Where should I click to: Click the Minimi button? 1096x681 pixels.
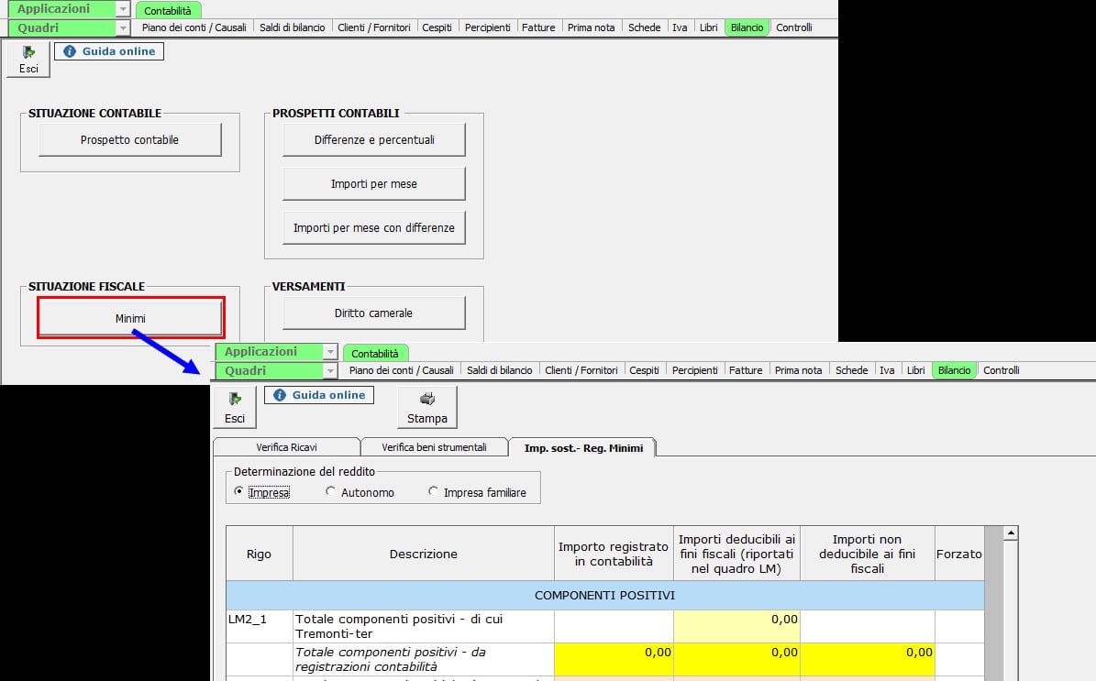tap(131, 318)
